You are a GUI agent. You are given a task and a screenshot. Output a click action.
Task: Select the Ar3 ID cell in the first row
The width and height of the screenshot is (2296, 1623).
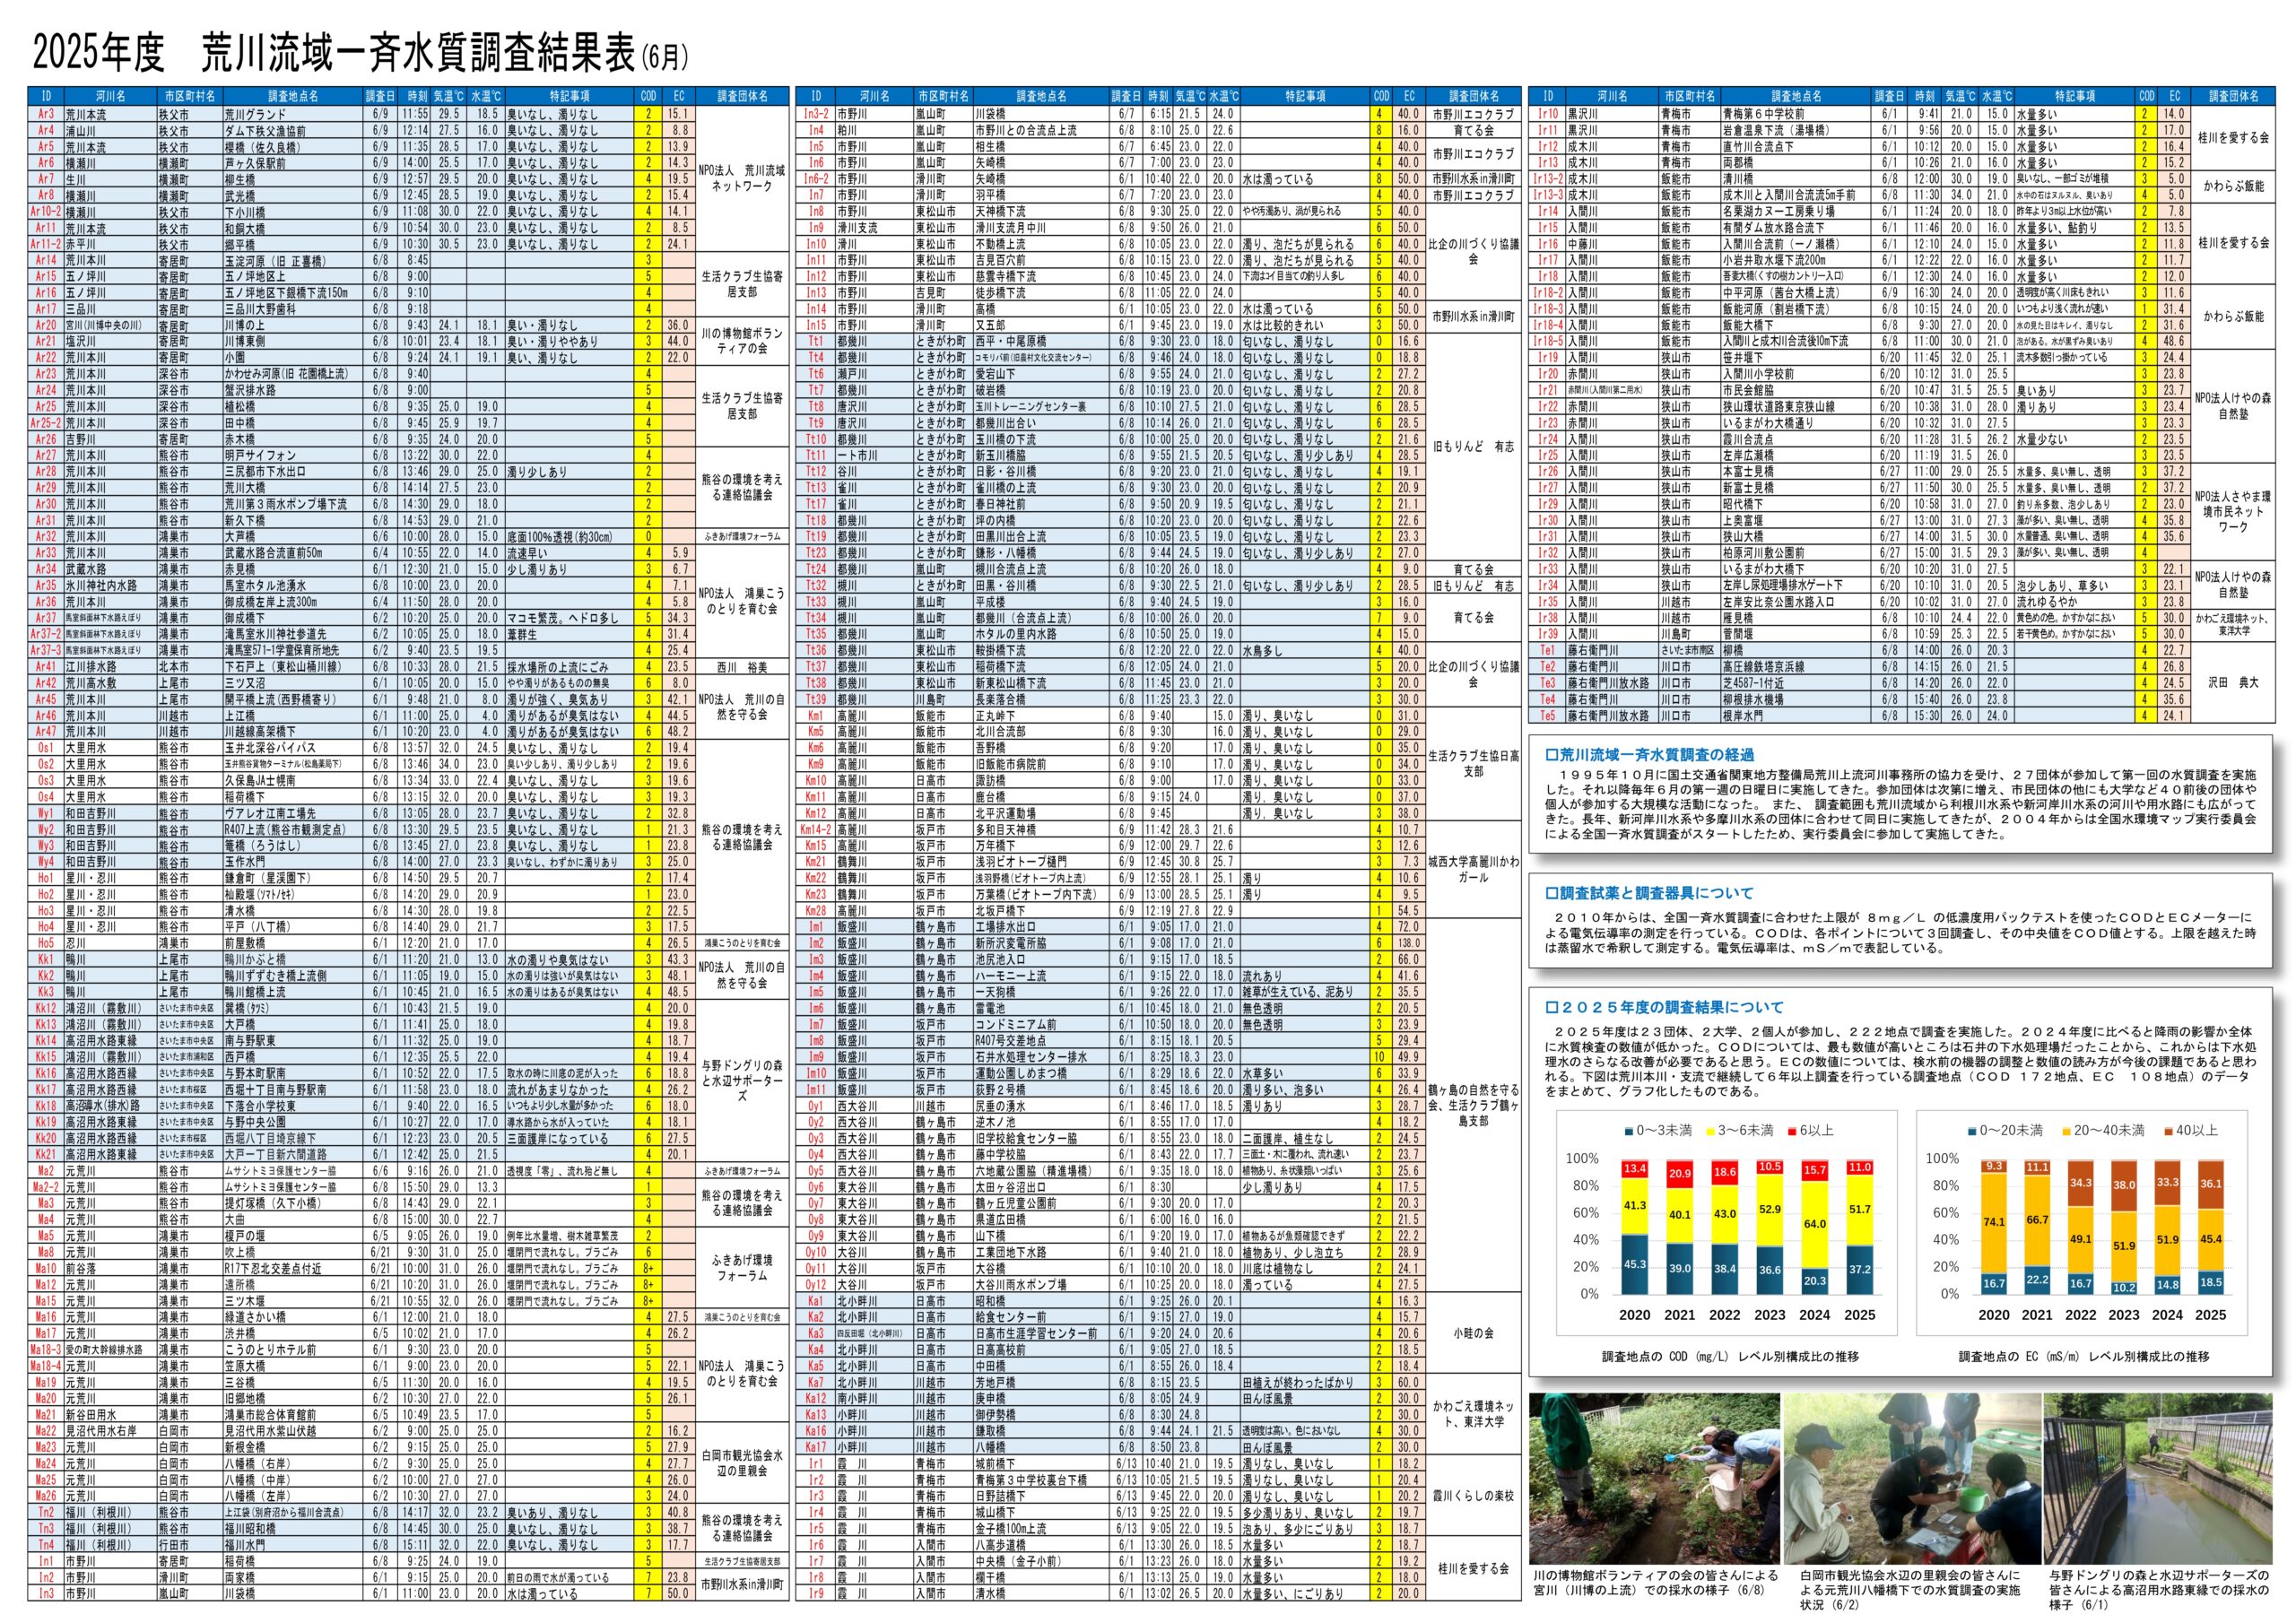(46, 114)
